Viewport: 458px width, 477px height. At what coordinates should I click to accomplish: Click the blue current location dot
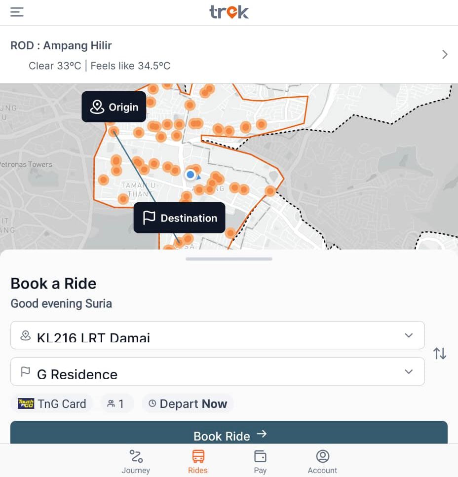pyautogui.click(x=191, y=175)
